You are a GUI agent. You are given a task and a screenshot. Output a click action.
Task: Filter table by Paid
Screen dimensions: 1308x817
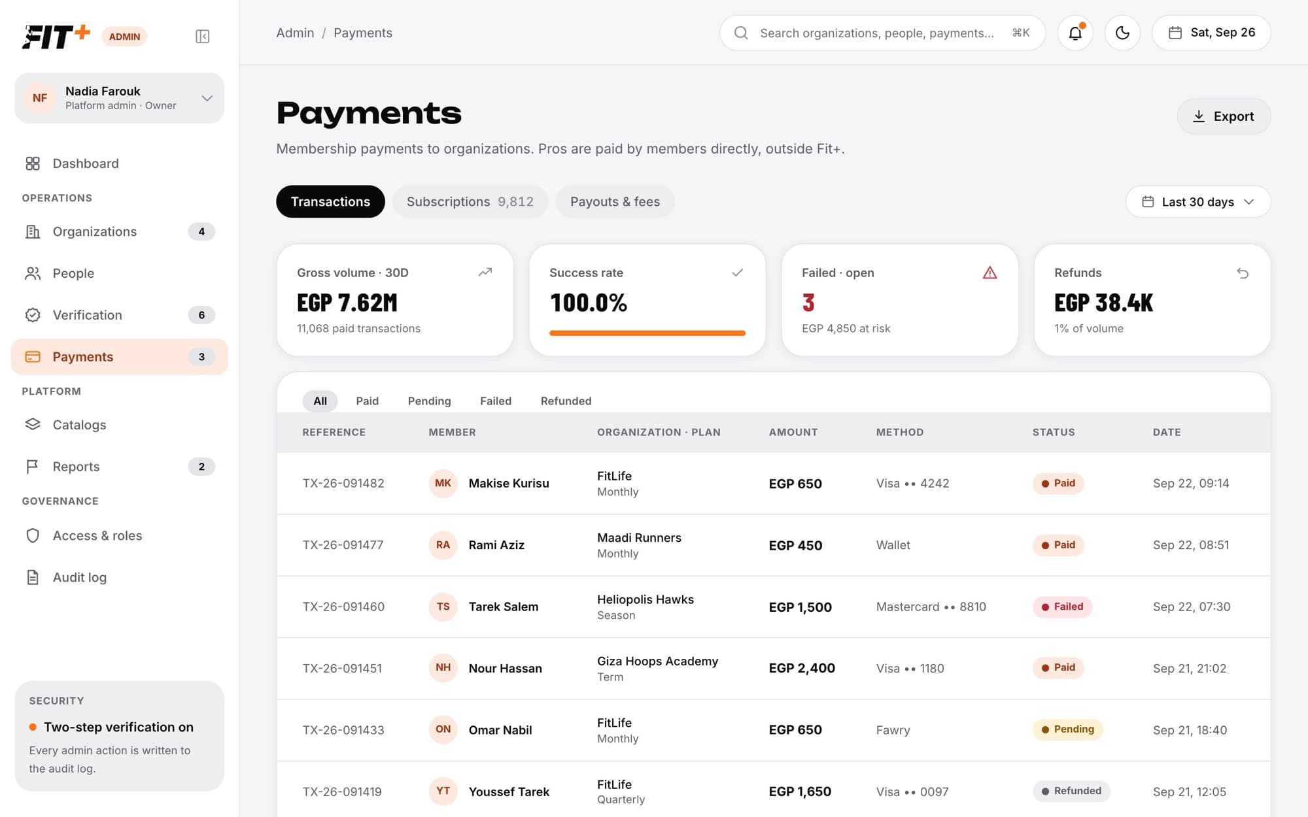pos(367,401)
